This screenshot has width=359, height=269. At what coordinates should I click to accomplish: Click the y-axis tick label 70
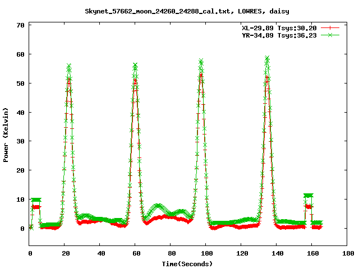point(20,25)
